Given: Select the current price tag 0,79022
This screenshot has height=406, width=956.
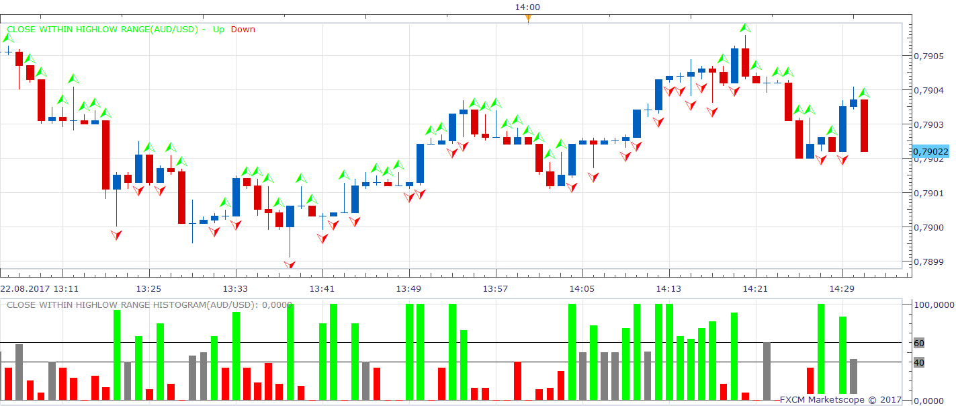Looking at the screenshot, I should 930,152.
